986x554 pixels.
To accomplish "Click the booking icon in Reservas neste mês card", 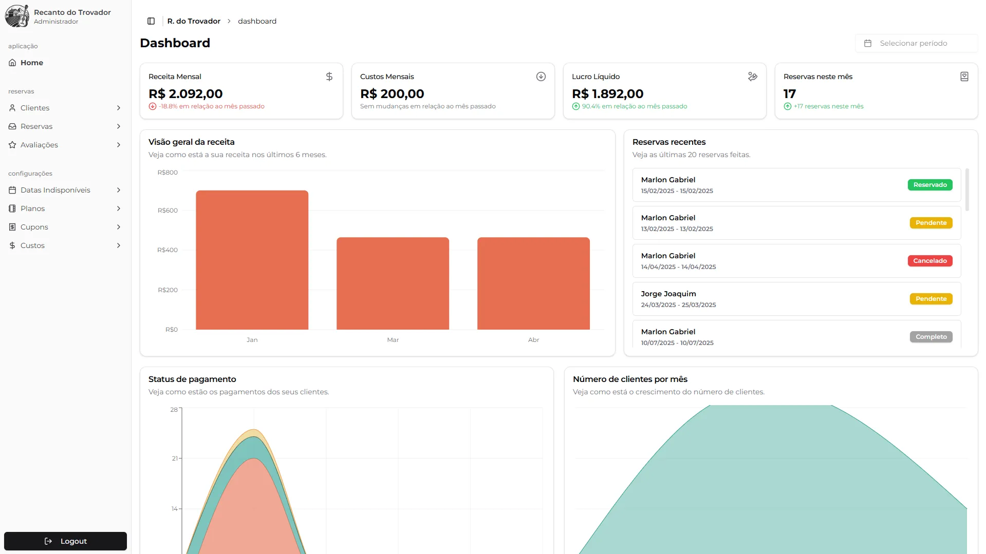I will click(x=964, y=77).
